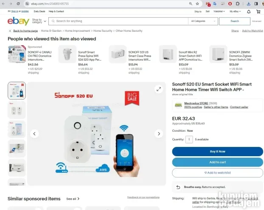The image size is (264, 210).
Task: Open Daily Deals menu item
Action: 39,11
